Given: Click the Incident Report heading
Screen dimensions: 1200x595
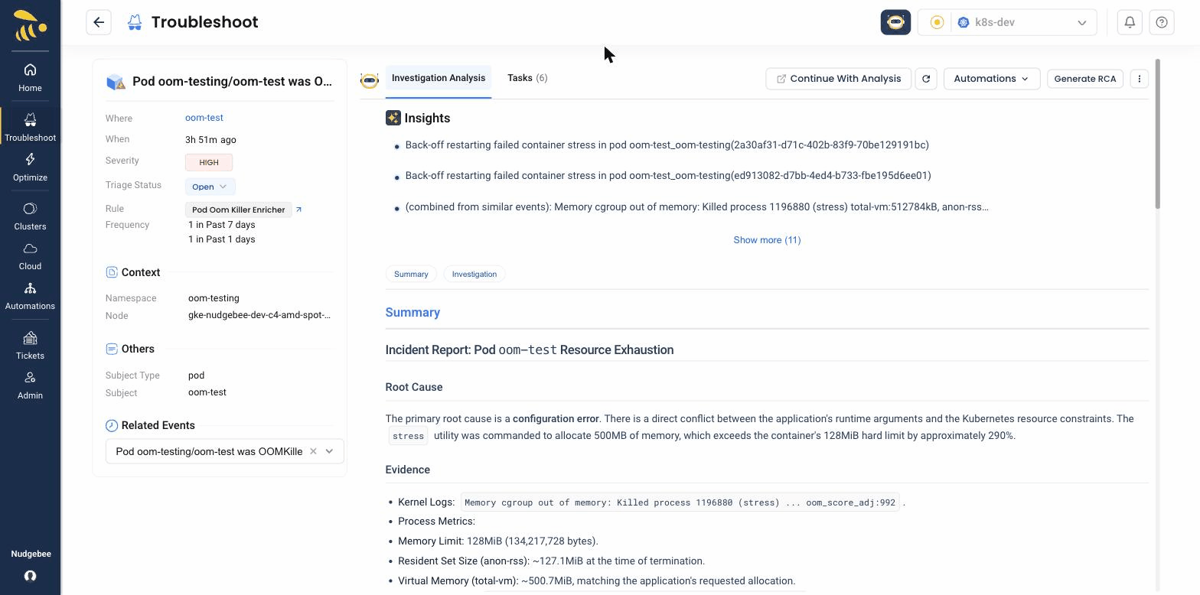Looking at the screenshot, I should tap(530, 350).
